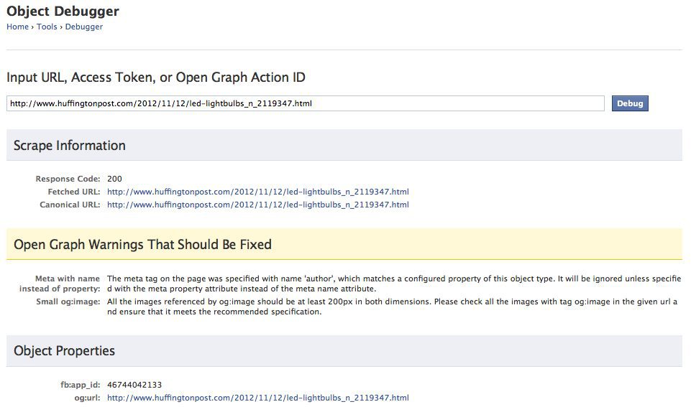Select the Debugger breadcrumb link
This screenshot has height=407, width=691.
coord(83,27)
